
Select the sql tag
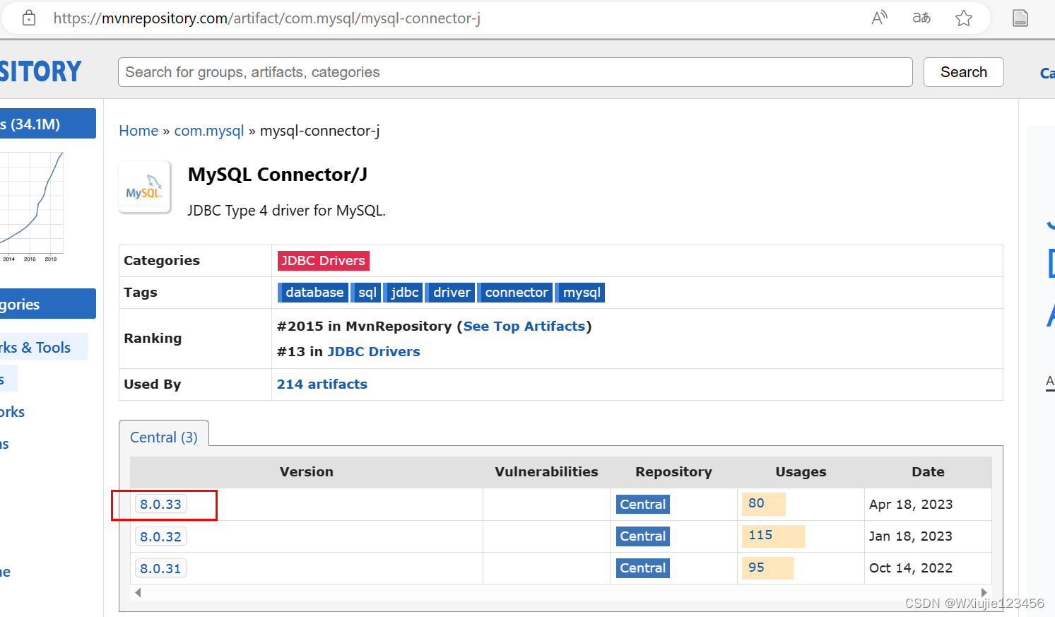(366, 293)
